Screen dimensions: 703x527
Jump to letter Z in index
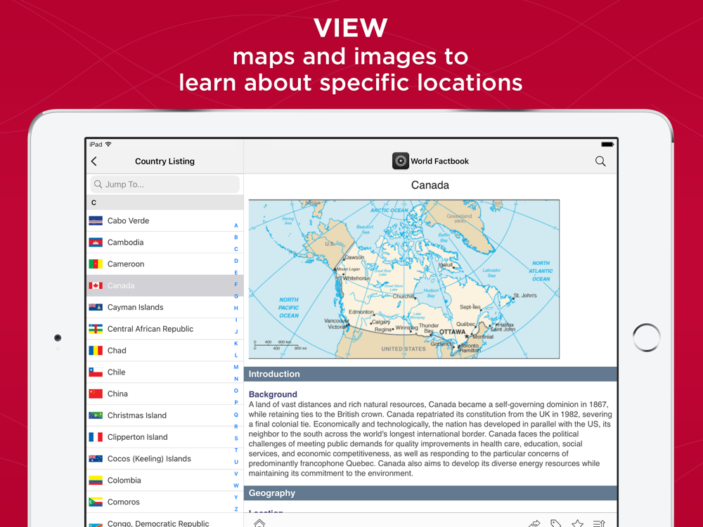[x=236, y=509]
